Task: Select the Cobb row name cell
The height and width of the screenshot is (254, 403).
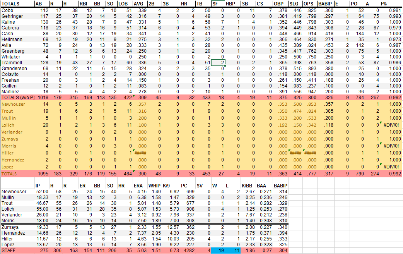Action: pyautogui.click(x=17, y=10)
